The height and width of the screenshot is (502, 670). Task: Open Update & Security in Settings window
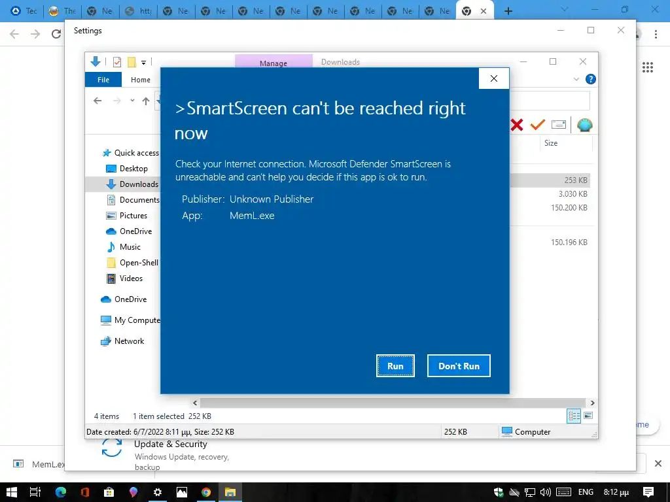pyautogui.click(x=171, y=444)
